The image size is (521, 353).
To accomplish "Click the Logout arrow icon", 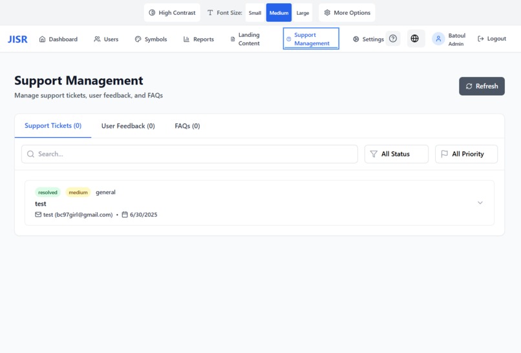I will [480, 39].
